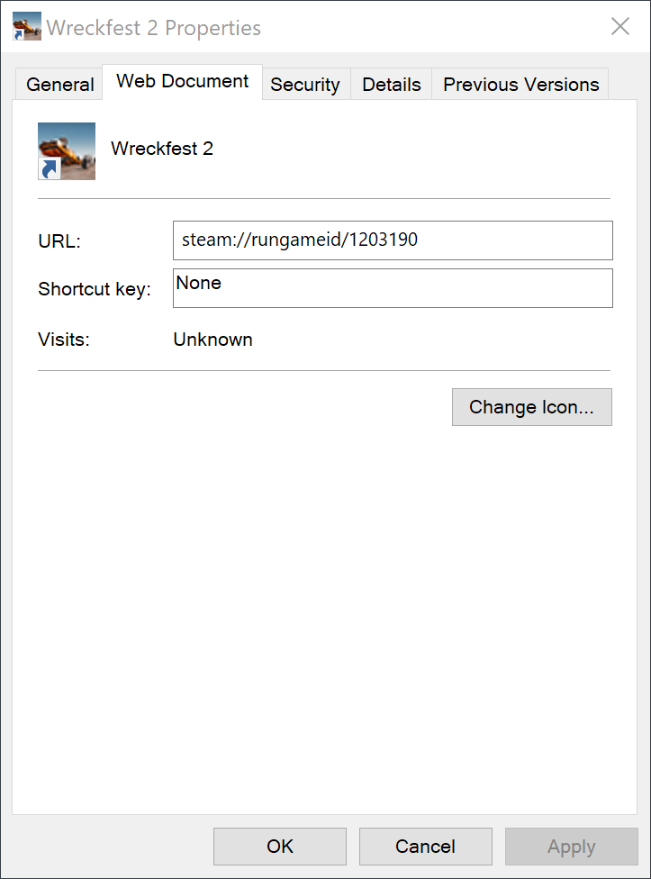Click the "Unknown" visits value
The width and height of the screenshot is (651, 879).
pyautogui.click(x=212, y=340)
